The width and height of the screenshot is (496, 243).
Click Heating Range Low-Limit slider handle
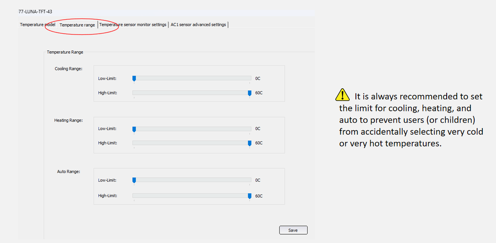134,129
